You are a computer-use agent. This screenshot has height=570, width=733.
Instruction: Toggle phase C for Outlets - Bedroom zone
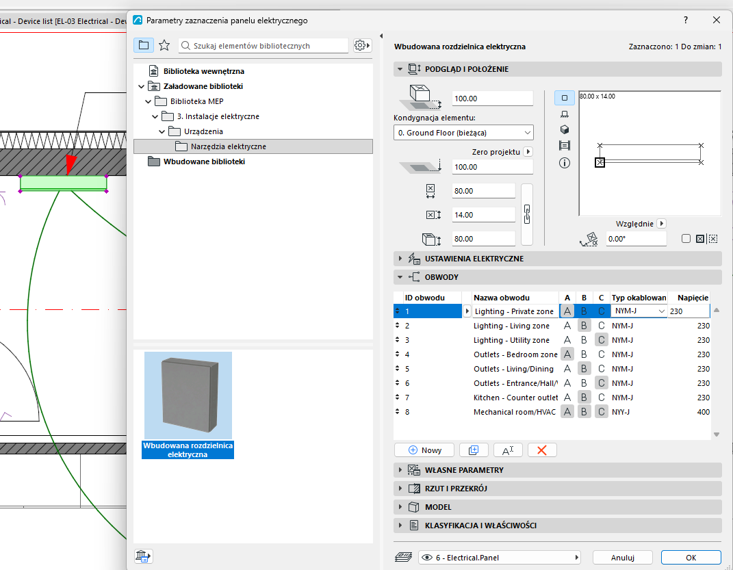(601, 354)
